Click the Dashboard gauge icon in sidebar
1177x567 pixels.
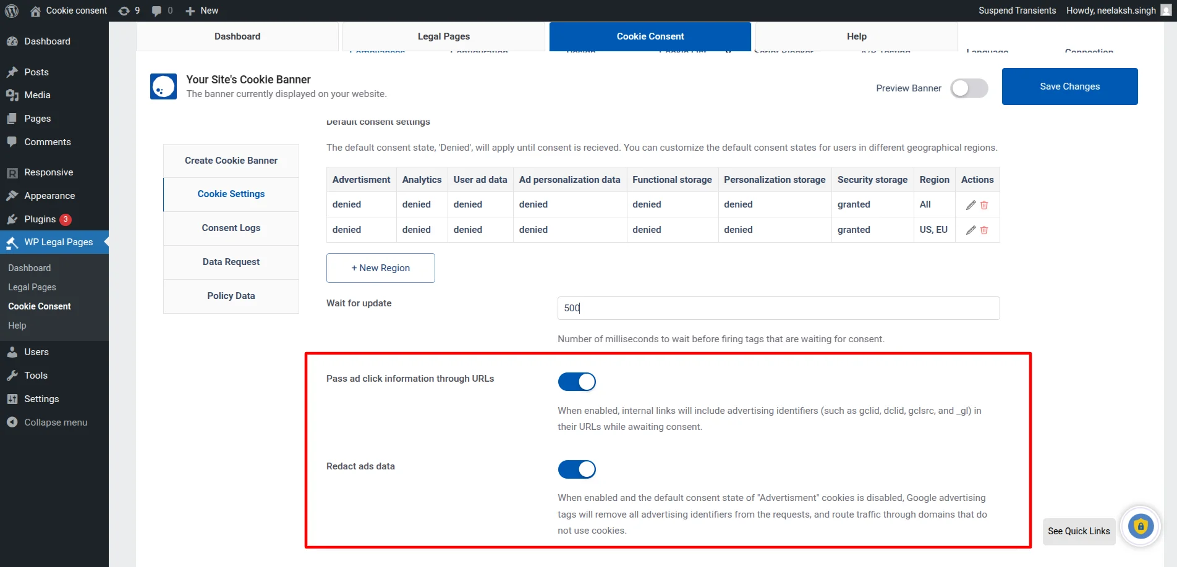point(12,41)
